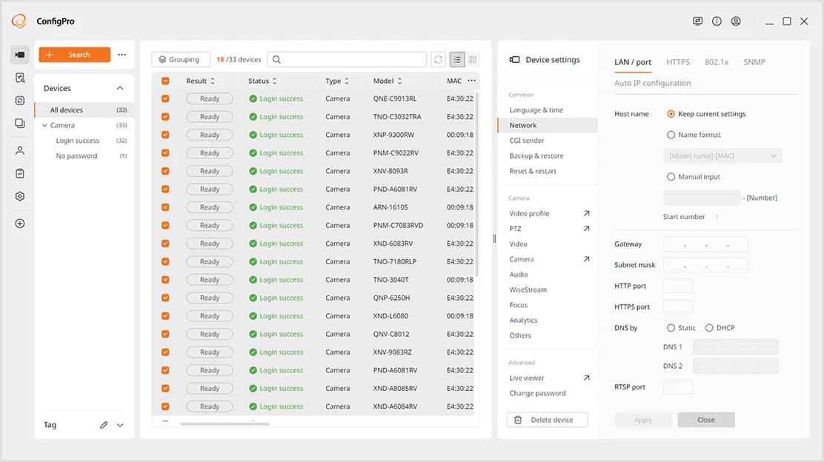
Task: Open the more options dots beside Search
Action: click(122, 55)
